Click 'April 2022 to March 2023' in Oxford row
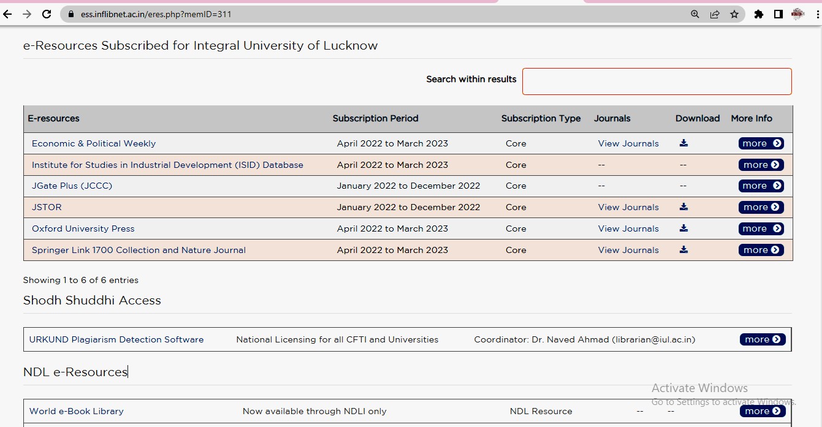Screen dimensions: 822x427 point(392,229)
